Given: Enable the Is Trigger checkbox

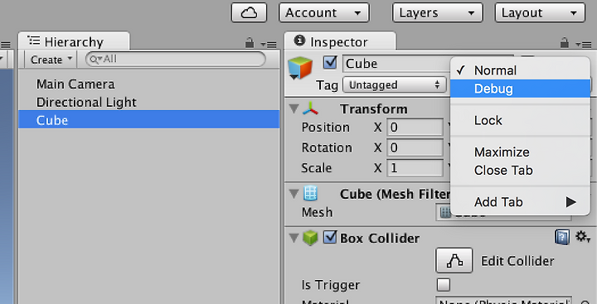Looking at the screenshot, I should 443,285.
